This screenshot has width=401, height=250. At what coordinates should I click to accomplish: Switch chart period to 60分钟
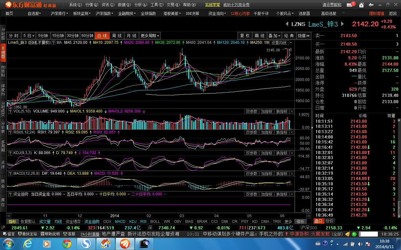coord(87,36)
